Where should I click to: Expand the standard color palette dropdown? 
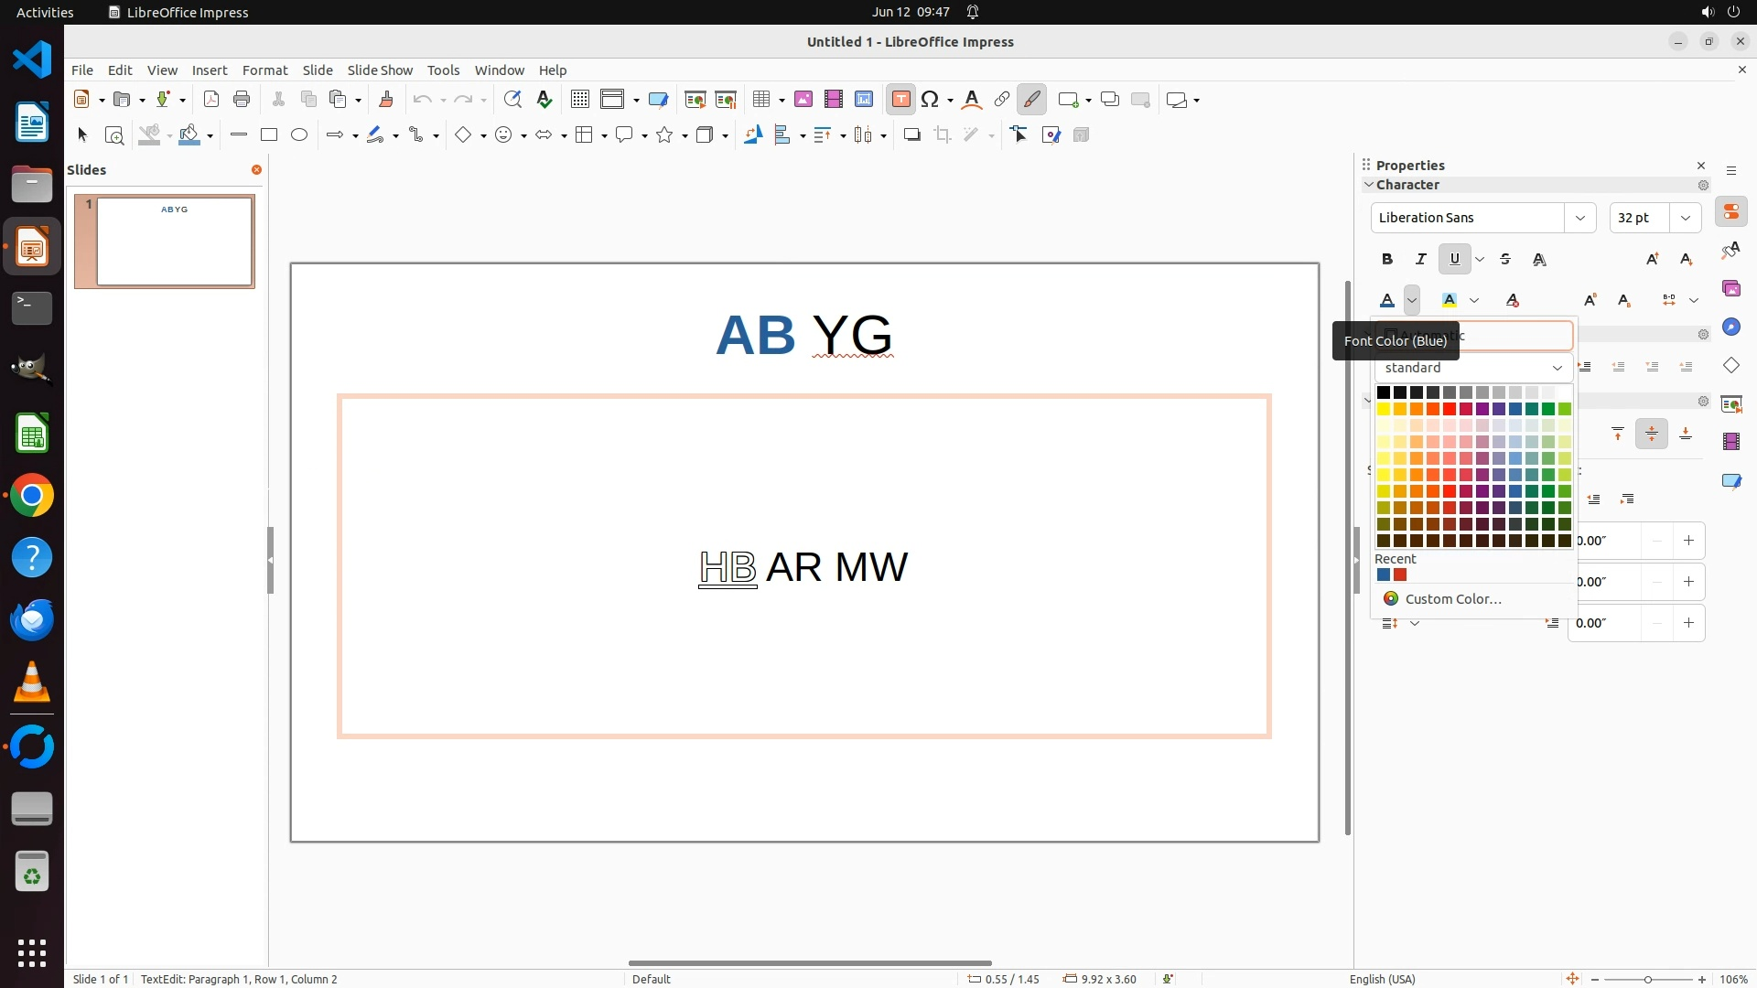tap(1557, 368)
